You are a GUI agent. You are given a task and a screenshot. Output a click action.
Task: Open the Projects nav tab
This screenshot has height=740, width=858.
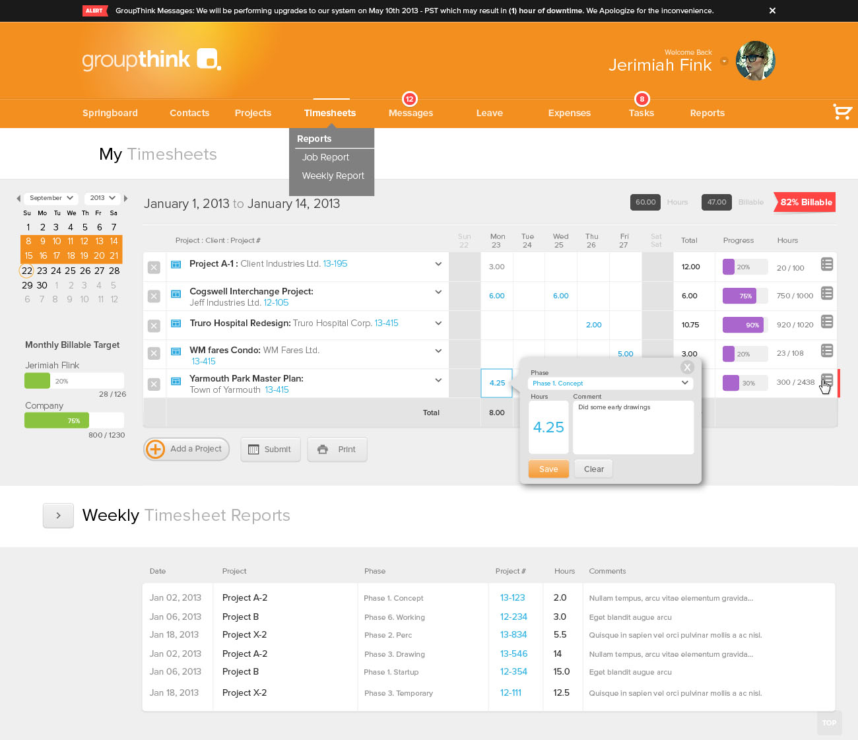(x=253, y=113)
